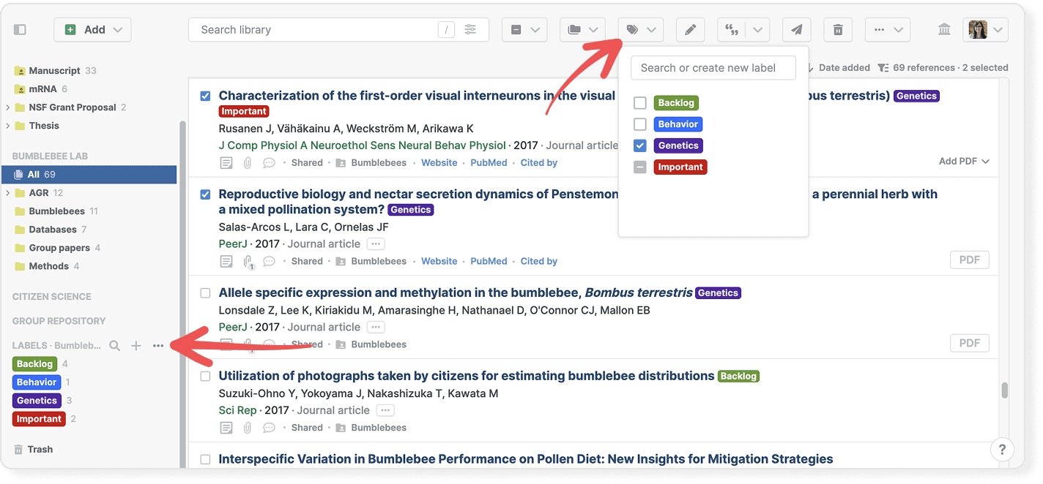
Task: Click the search labels magnifier icon
Action: point(114,346)
